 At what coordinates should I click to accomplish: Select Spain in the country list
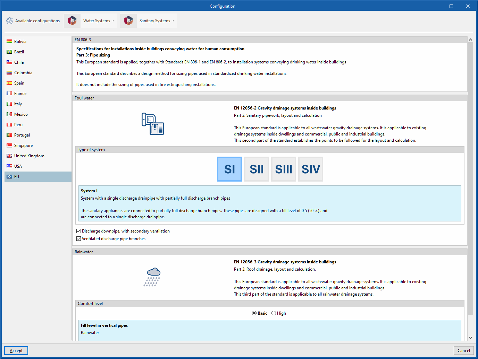point(19,83)
